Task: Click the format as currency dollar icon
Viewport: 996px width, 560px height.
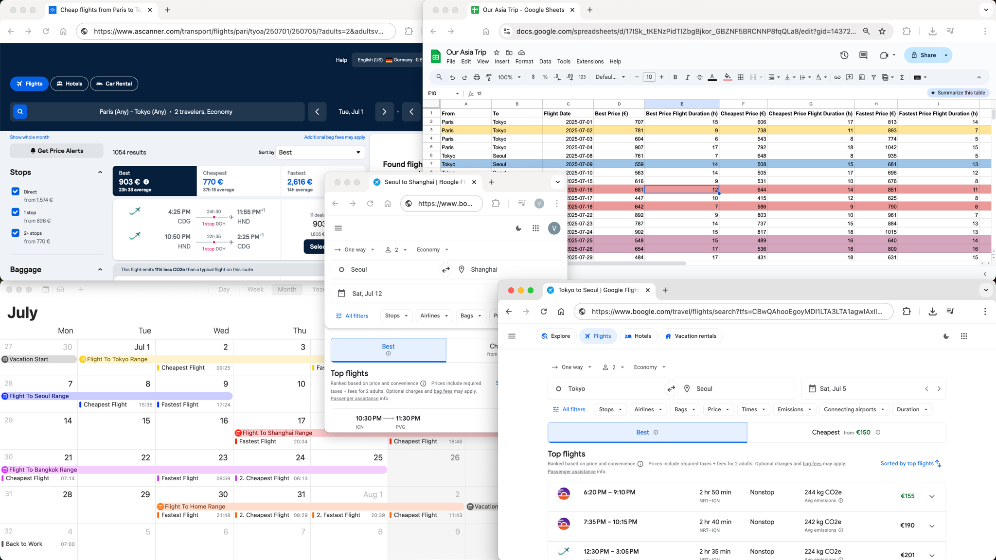Action: [x=533, y=77]
